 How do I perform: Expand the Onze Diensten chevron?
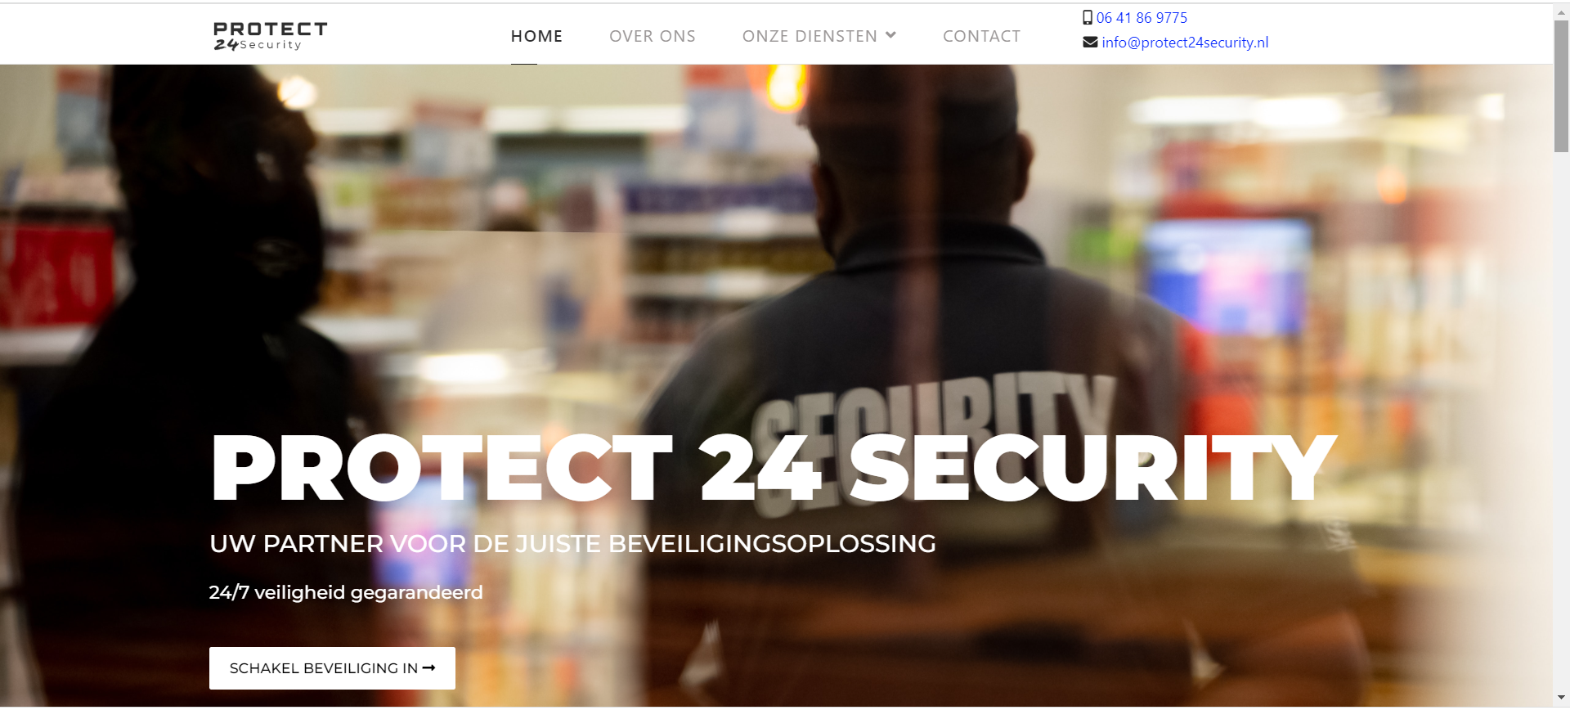(890, 35)
